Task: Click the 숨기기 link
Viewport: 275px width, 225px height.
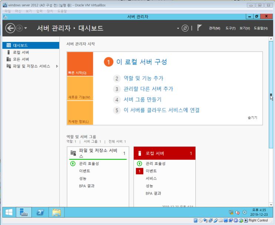Action: [x=252, y=118]
